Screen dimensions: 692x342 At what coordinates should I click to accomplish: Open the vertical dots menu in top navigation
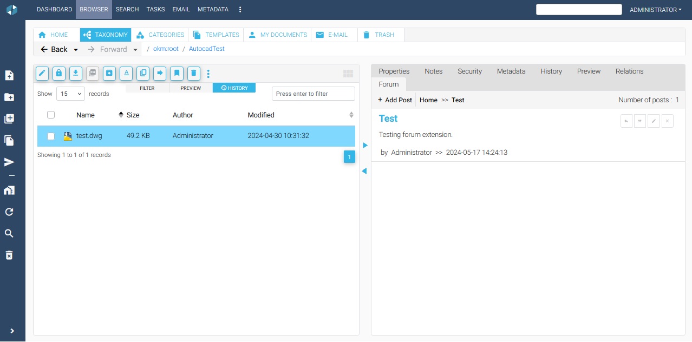(240, 9)
